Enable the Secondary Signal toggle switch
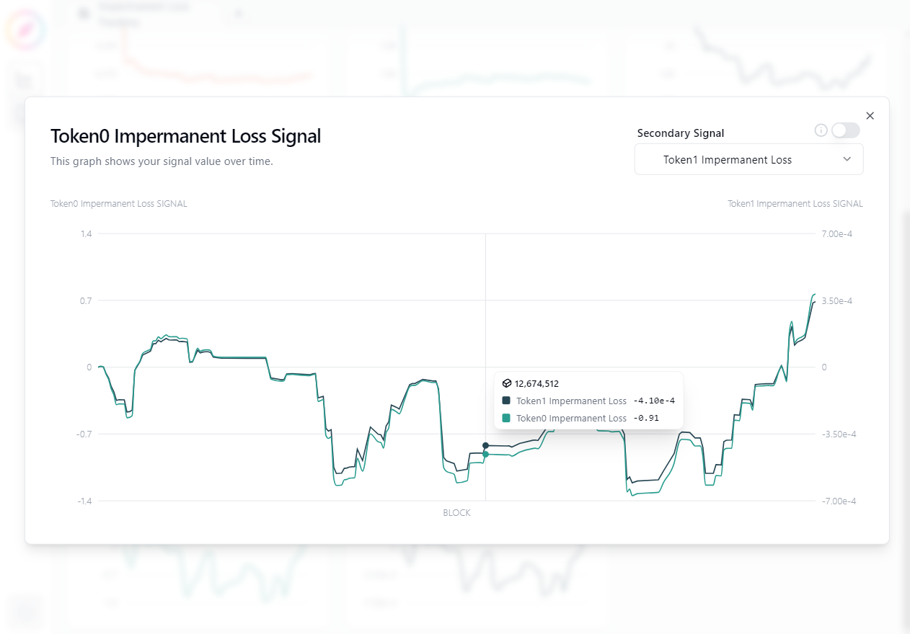This screenshot has height=634, width=910. point(845,130)
